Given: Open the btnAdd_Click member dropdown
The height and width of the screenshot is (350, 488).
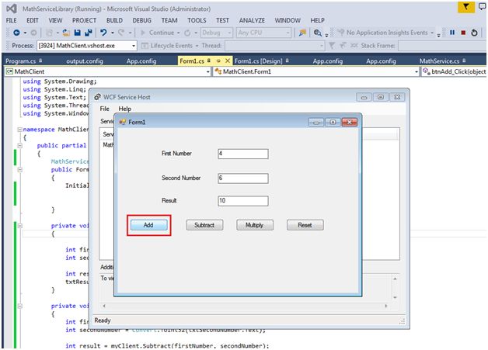Looking at the screenshot, I should (454, 72).
